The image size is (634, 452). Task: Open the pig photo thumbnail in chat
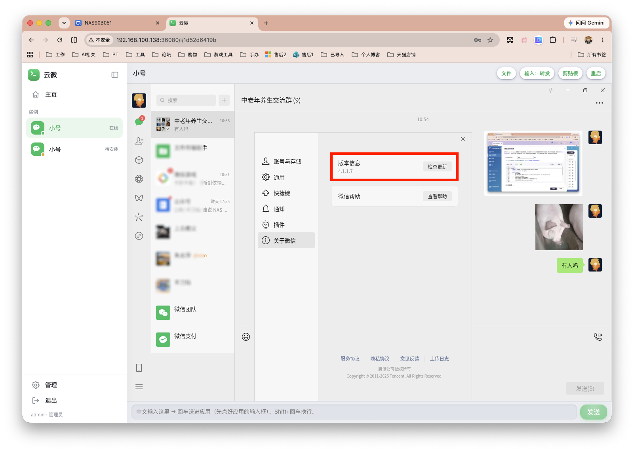click(x=559, y=227)
